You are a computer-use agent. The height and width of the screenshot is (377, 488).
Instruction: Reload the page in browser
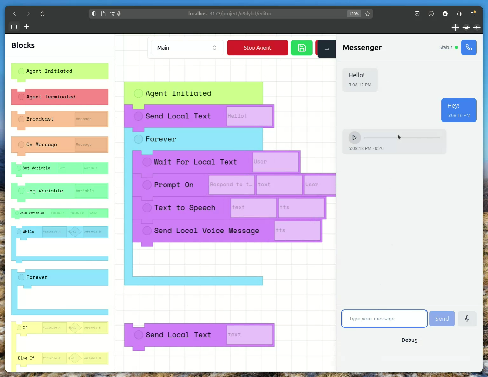click(x=43, y=14)
